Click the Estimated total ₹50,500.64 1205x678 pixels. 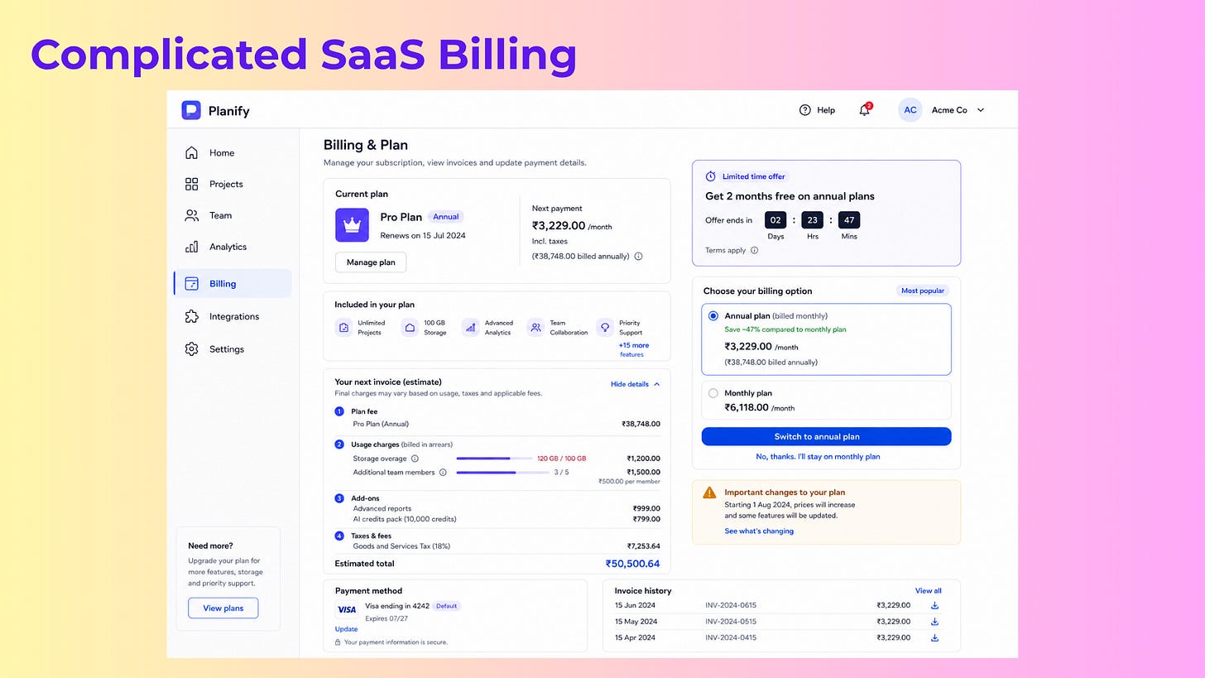coord(632,564)
